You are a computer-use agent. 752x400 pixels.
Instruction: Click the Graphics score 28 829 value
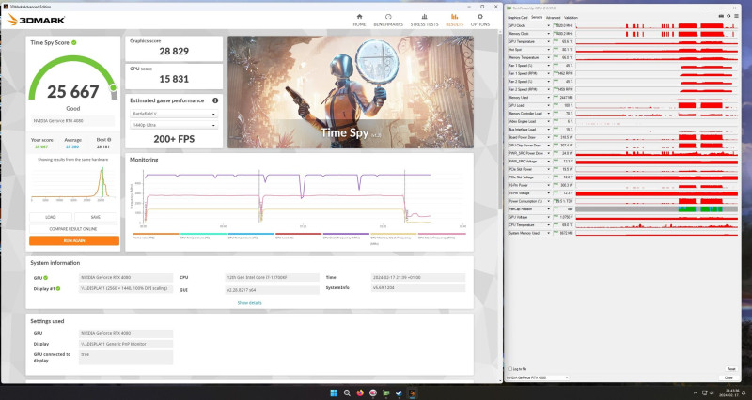pyautogui.click(x=174, y=52)
